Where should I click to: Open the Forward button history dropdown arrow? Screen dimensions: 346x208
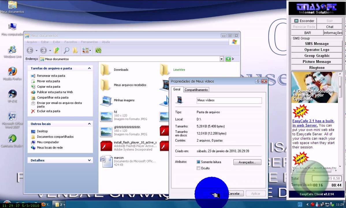50,51
